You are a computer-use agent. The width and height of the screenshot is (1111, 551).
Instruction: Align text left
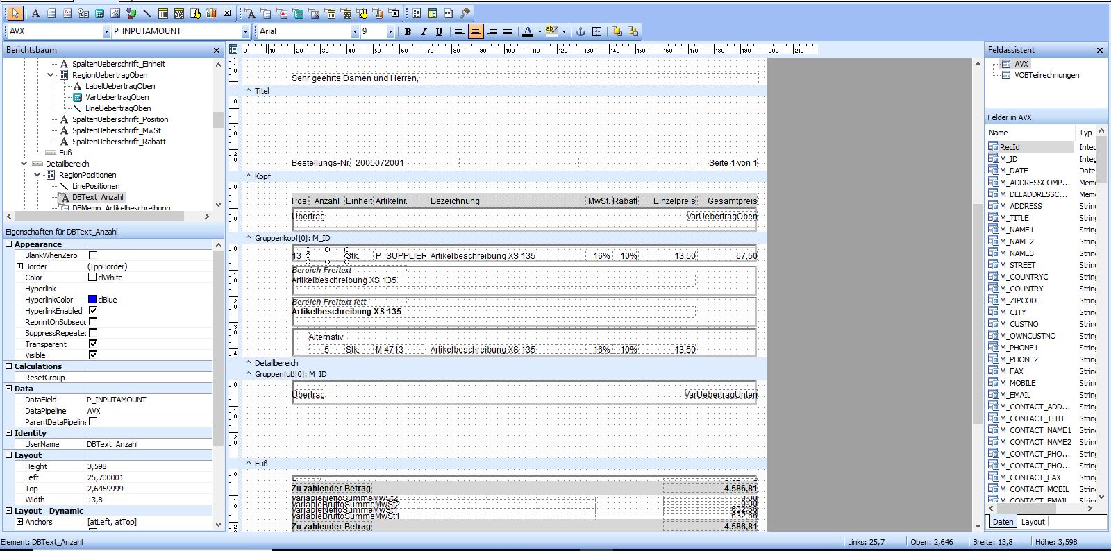459,31
